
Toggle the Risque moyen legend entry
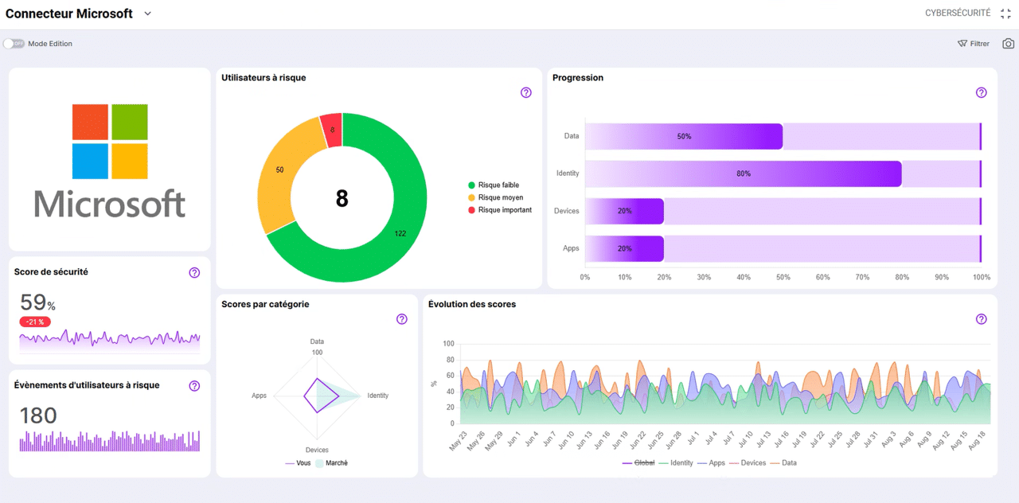(x=496, y=197)
